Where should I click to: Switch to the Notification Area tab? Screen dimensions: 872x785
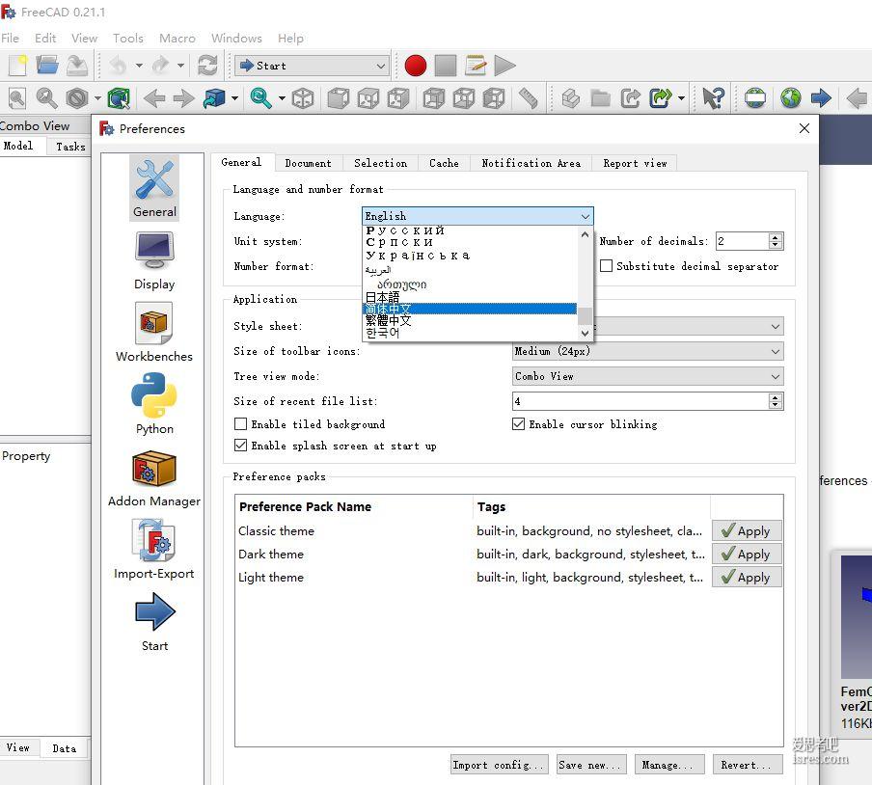point(531,163)
